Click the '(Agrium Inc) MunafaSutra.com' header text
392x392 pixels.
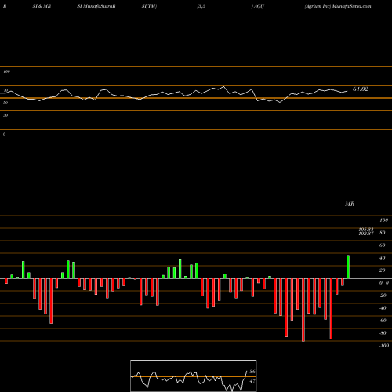pyautogui.click(x=338, y=6)
